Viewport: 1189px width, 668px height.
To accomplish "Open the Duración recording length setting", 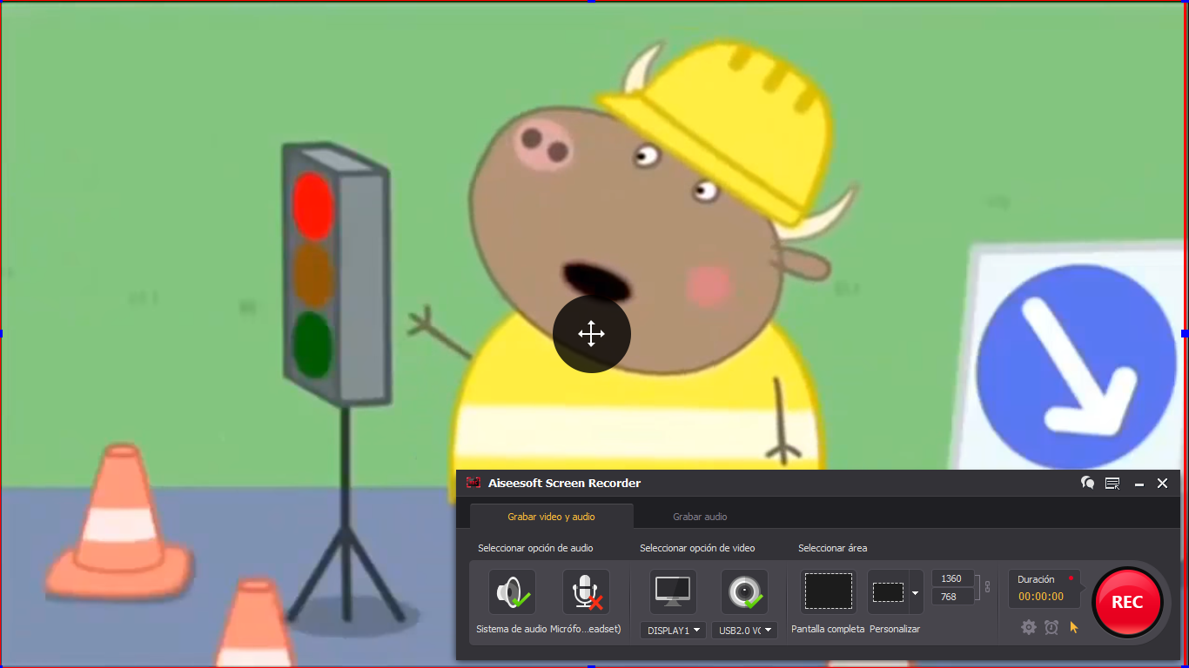I will click(x=1044, y=589).
